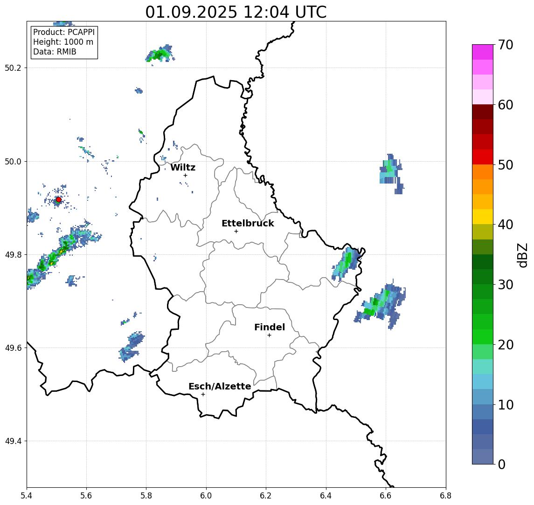Click the colorbar tick label 20
534x505 pixels.
click(x=506, y=345)
